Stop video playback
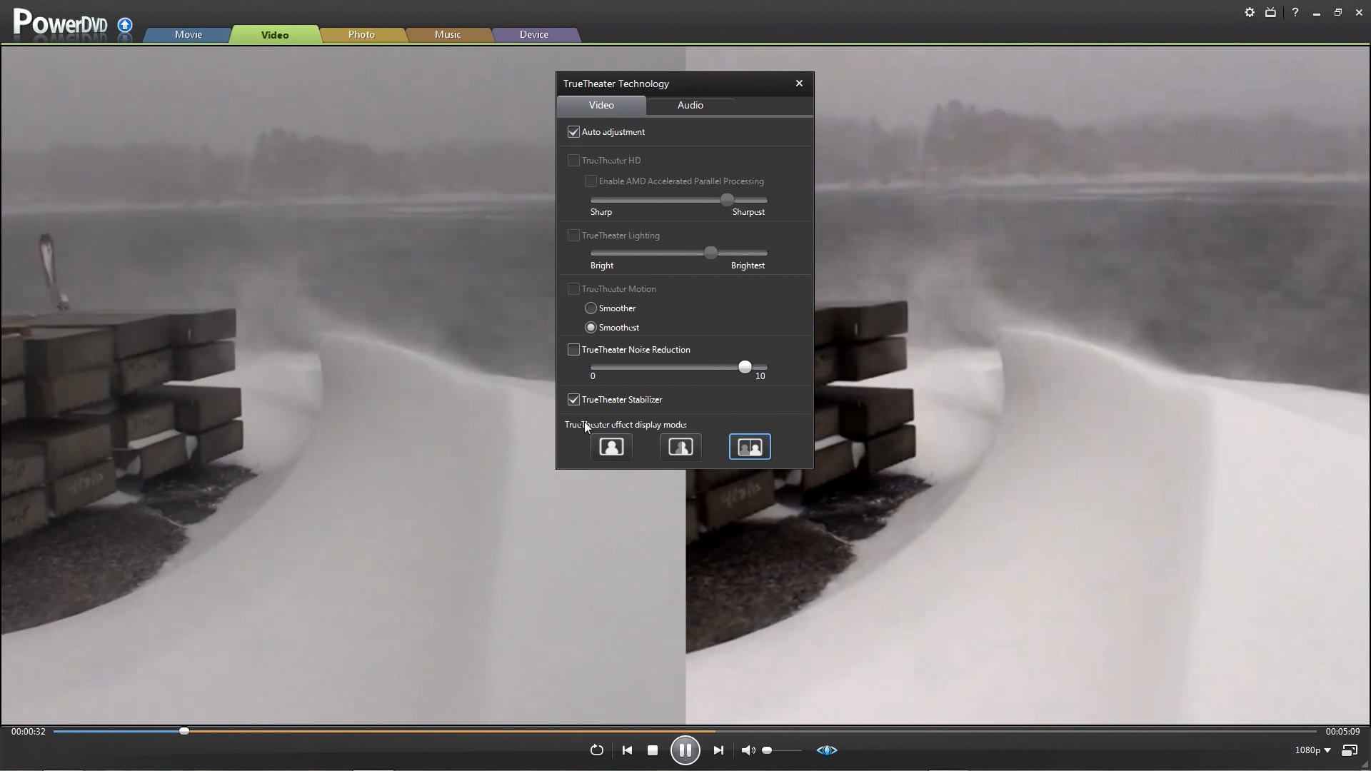This screenshot has width=1371, height=771. (x=653, y=750)
